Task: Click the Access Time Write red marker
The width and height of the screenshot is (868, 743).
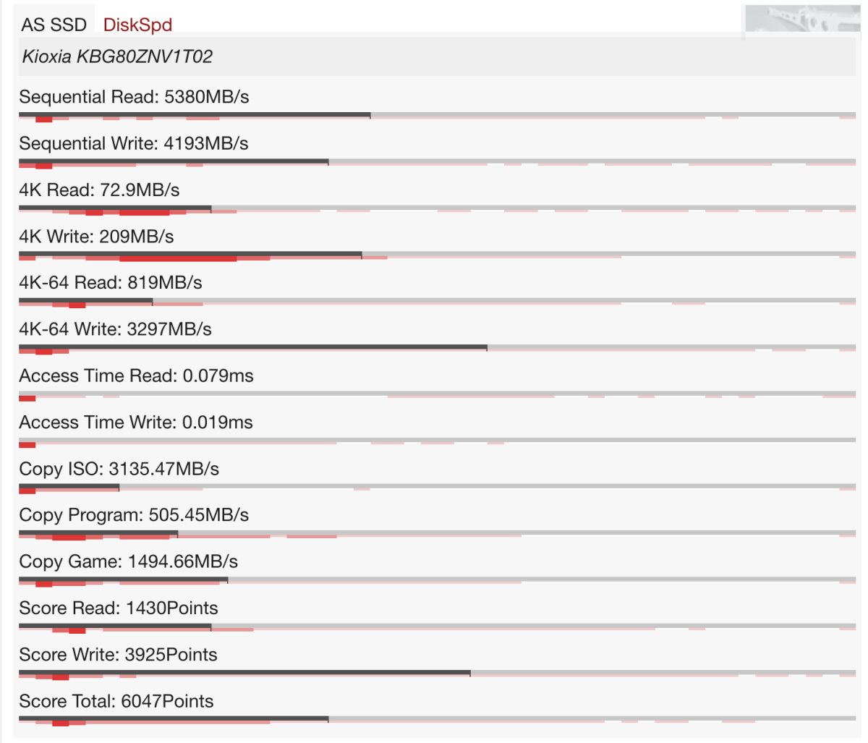Action: click(x=27, y=444)
